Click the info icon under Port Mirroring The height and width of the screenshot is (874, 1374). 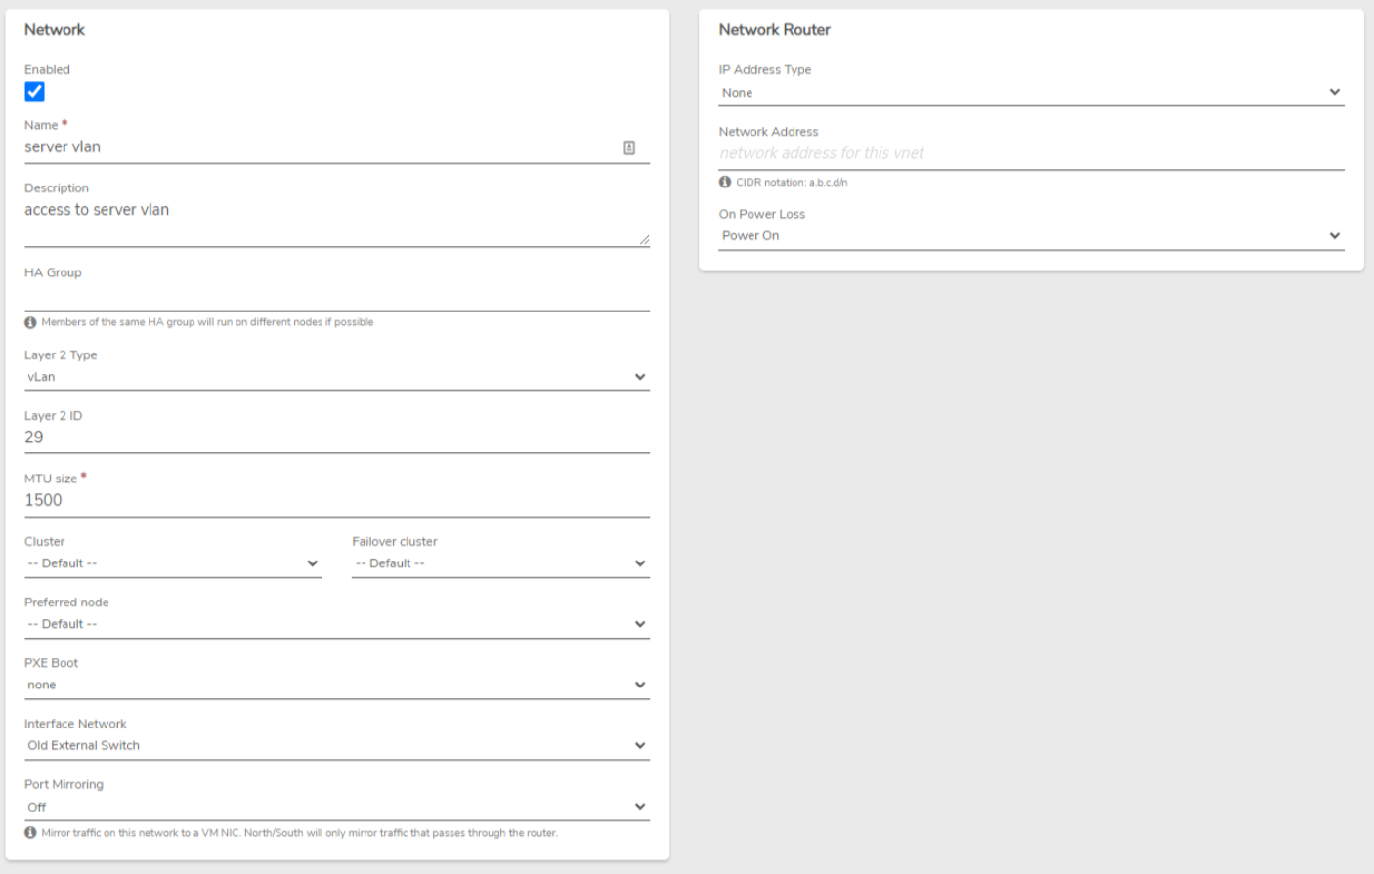point(30,833)
